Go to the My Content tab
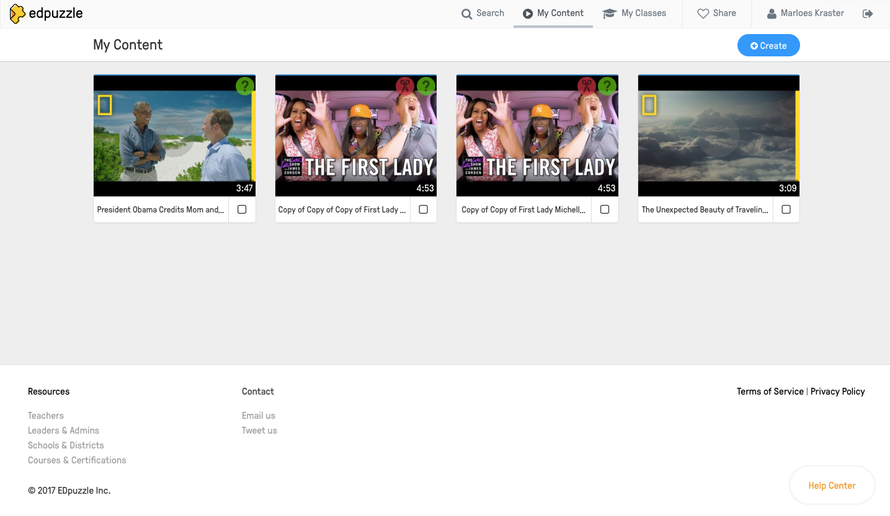The image size is (890, 516). coord(553,13)
